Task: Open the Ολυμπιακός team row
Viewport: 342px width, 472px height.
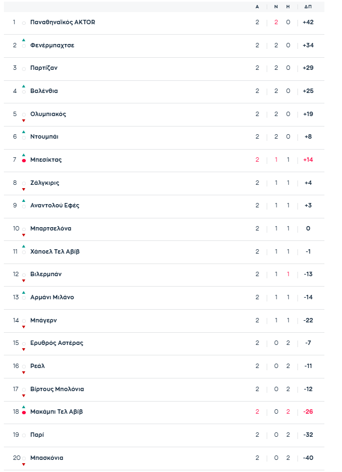Action: [164, 114]
